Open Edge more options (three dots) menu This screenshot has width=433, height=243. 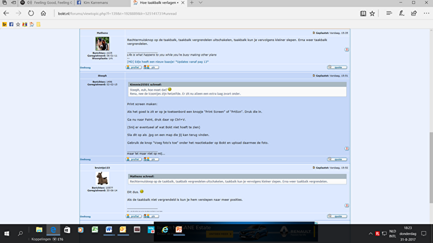pos(426,12)
